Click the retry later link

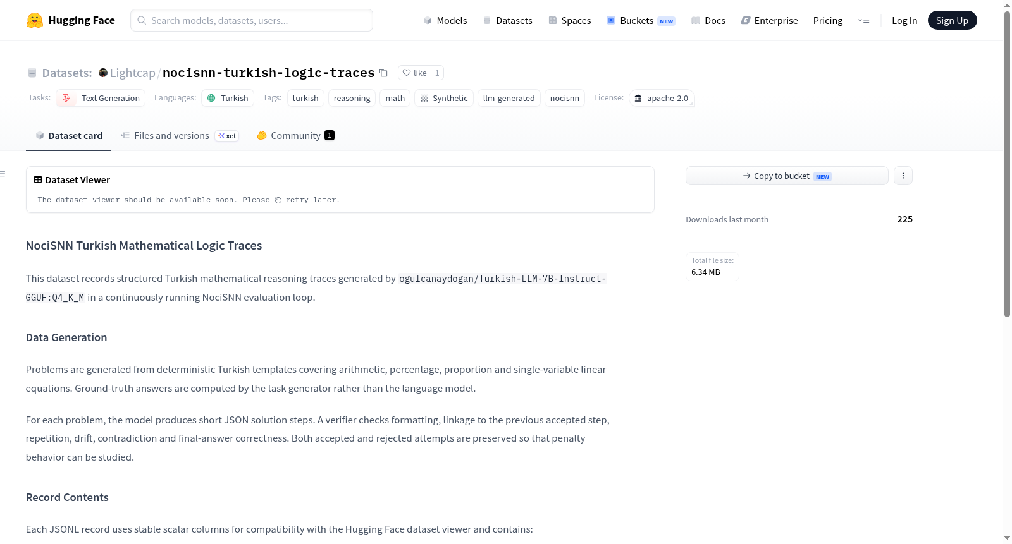[x=311, y=200]
